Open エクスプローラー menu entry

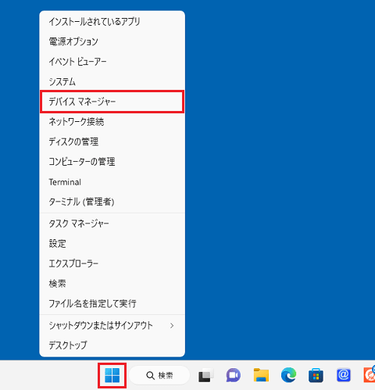click(112, 263)
